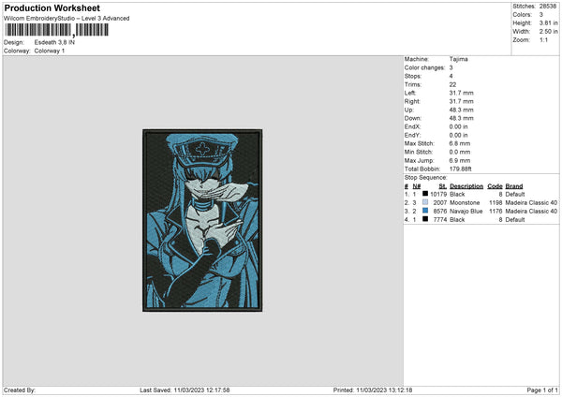The height and width of the screenshot is (397, 562).
Task: Click the Machine value Tajima
Action: (458, 59)
